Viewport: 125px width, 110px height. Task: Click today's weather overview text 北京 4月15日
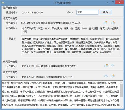51,23
